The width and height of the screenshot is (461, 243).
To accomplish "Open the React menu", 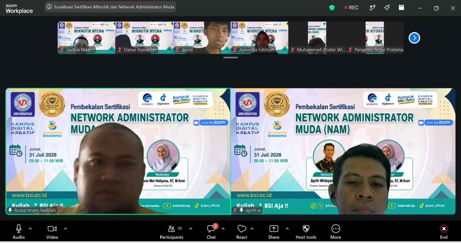I will (242, 232).
